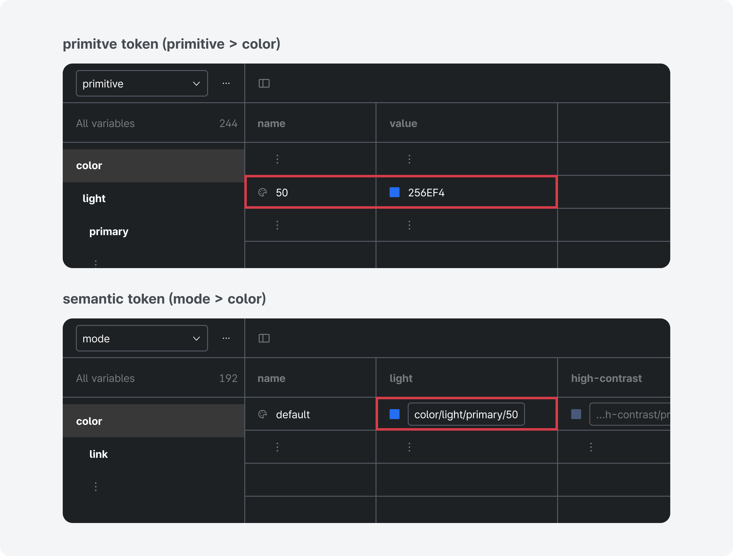Open the mode collection dropdown
733x556 pixels.
(x=142, y=338)
